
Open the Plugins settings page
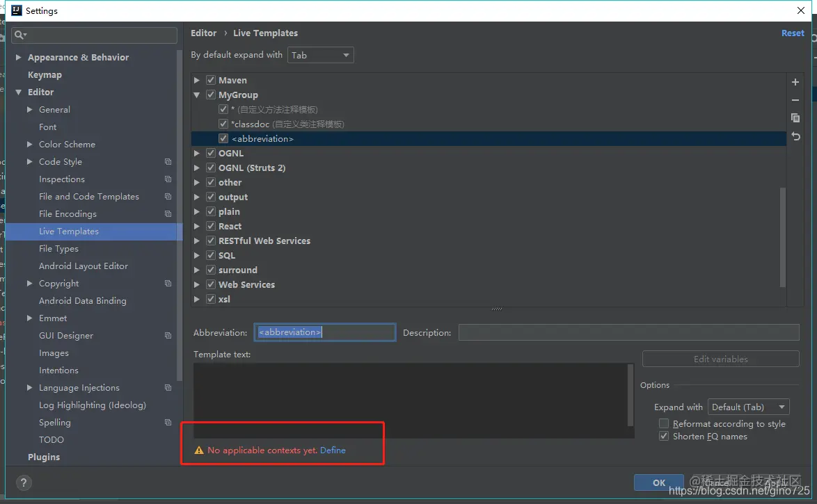[x=44, y=457]
